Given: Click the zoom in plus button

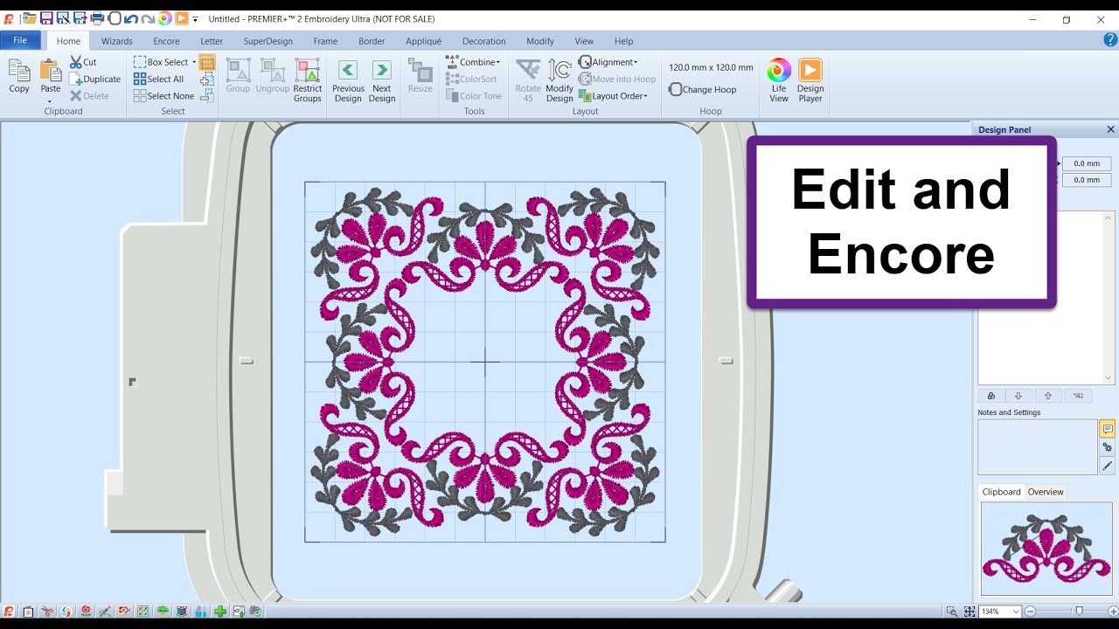Looking at the screenshot, I should (x=1113, y=612).
